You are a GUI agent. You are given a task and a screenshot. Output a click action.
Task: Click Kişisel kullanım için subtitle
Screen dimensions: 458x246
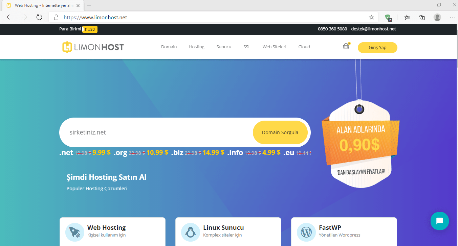click(x=106, y=235)
